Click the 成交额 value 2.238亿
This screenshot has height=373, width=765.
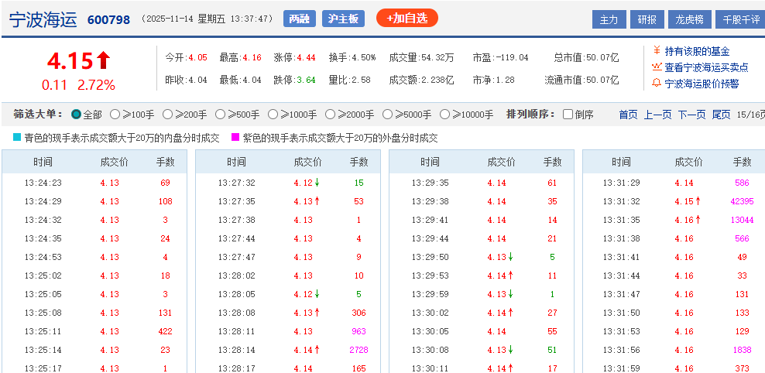pyautogui.click(x=437, y=80)
